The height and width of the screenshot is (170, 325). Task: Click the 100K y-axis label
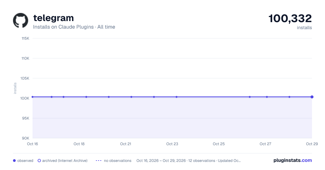point(25,98)
